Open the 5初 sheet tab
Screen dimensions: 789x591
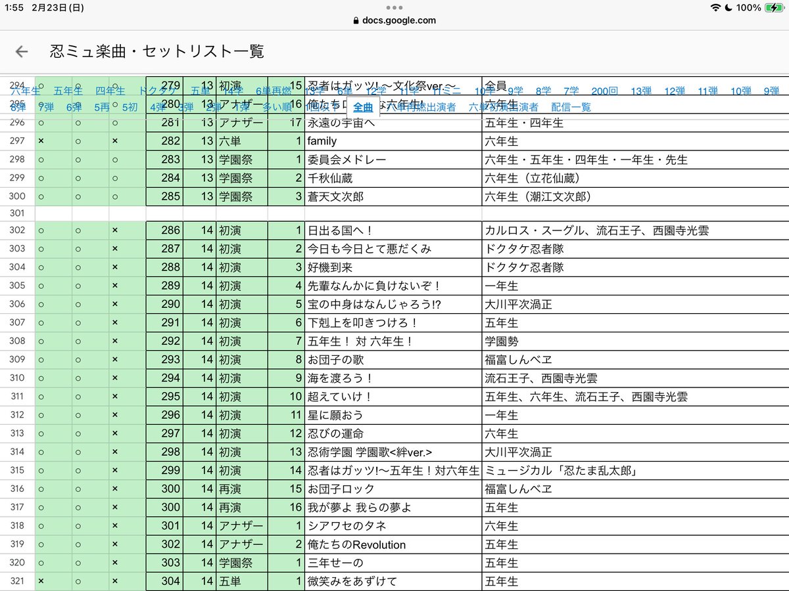point(130,107)
